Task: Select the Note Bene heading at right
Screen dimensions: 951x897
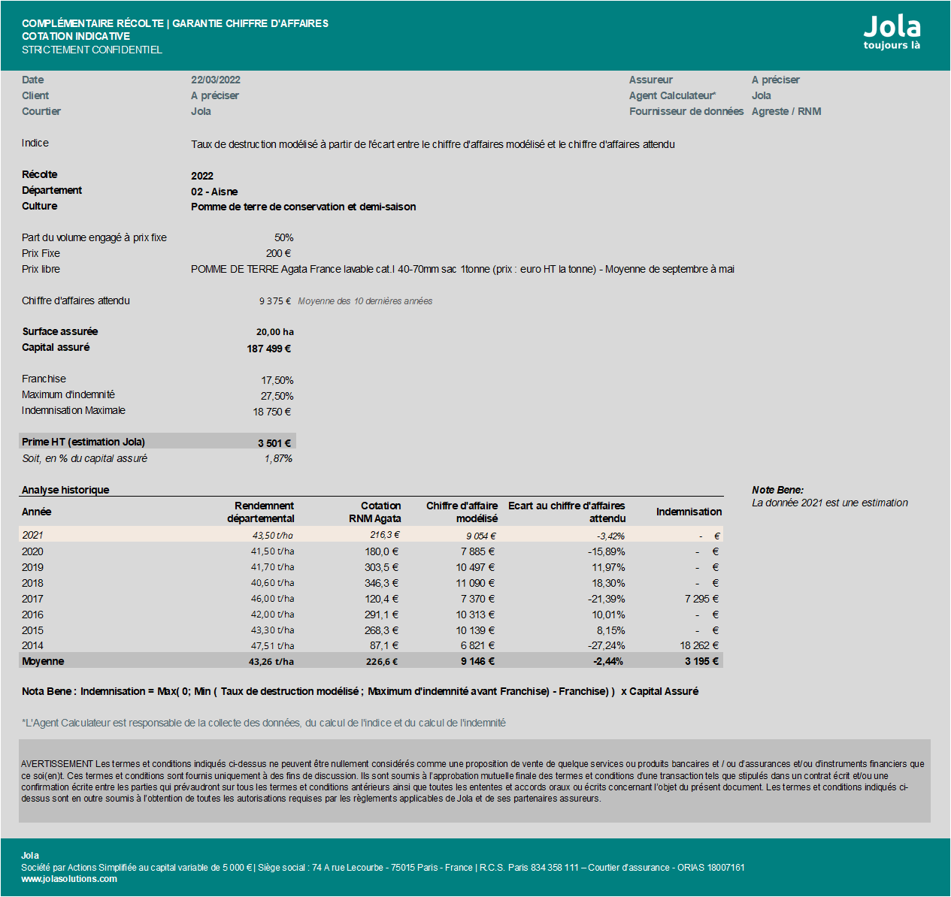Action: tap(777, 490)
